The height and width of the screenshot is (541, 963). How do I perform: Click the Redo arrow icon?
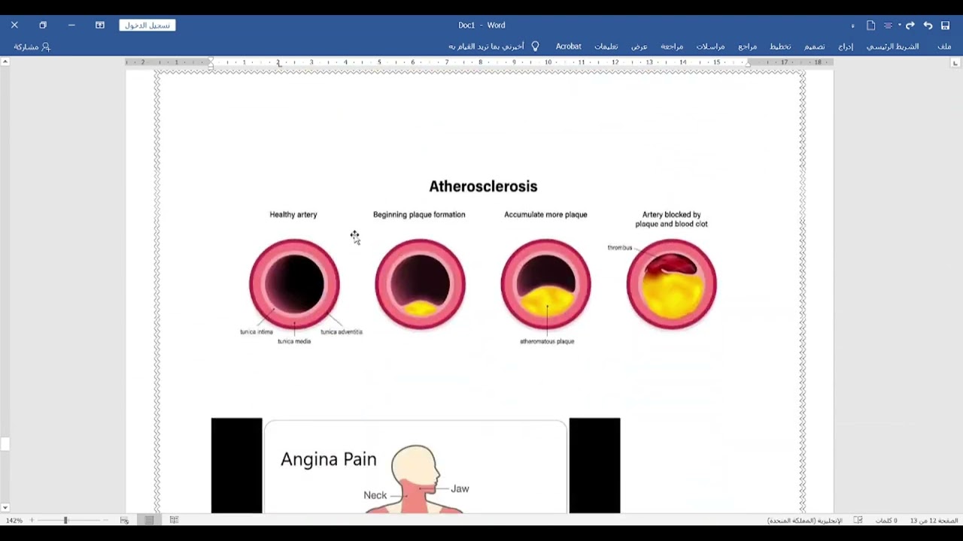click(x=910, y=26)
